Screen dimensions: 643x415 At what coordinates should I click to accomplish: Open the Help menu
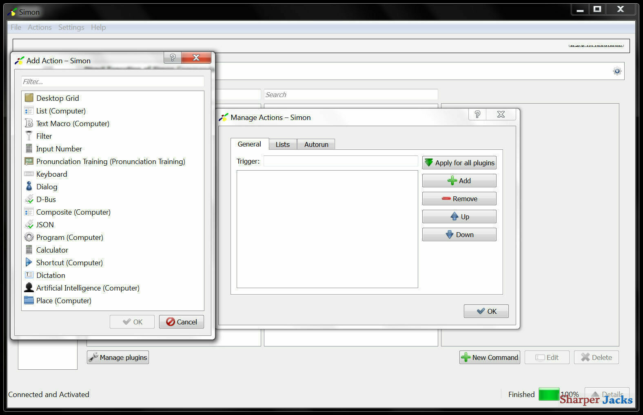pos(98,27)
